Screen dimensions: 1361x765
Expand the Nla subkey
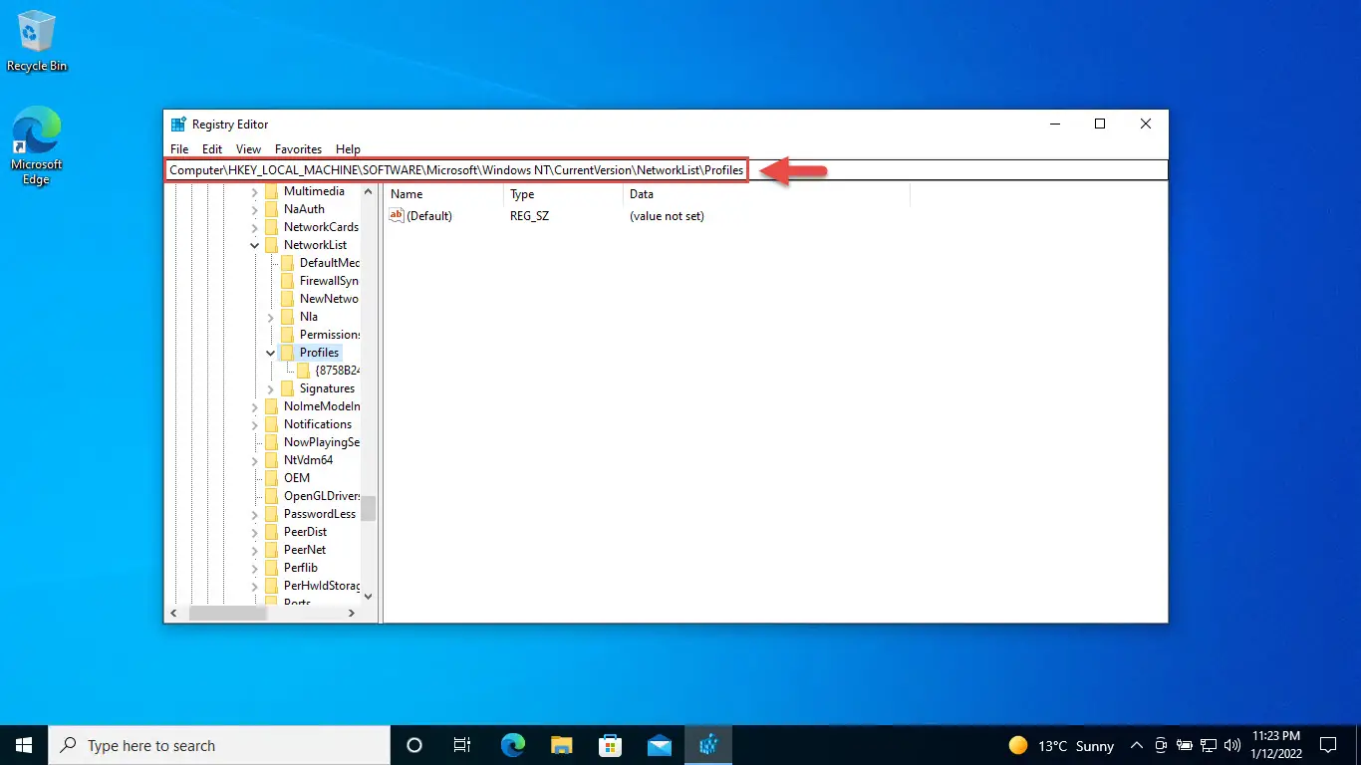coord(271,317)
